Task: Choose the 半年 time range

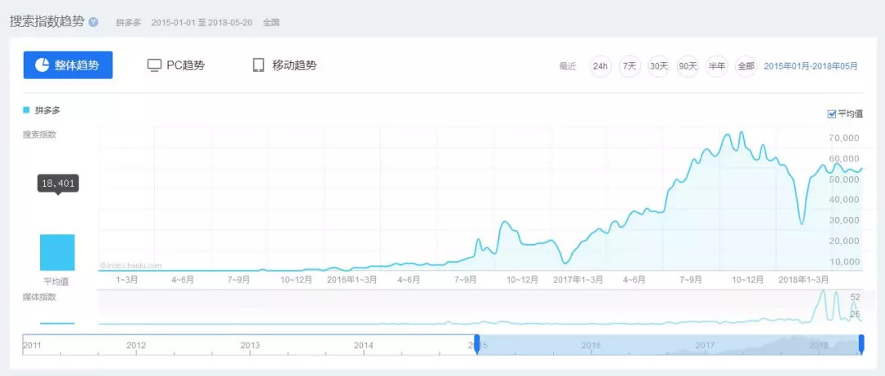Action: [717, 66]
